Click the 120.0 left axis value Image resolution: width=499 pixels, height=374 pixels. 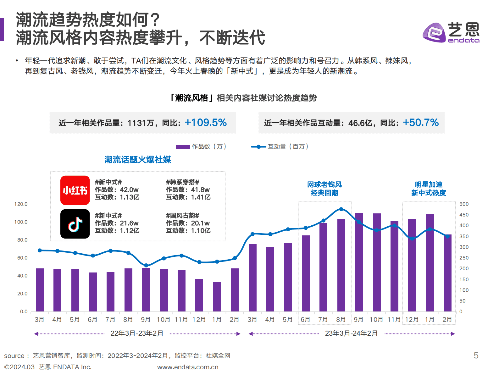click(21, 204)
